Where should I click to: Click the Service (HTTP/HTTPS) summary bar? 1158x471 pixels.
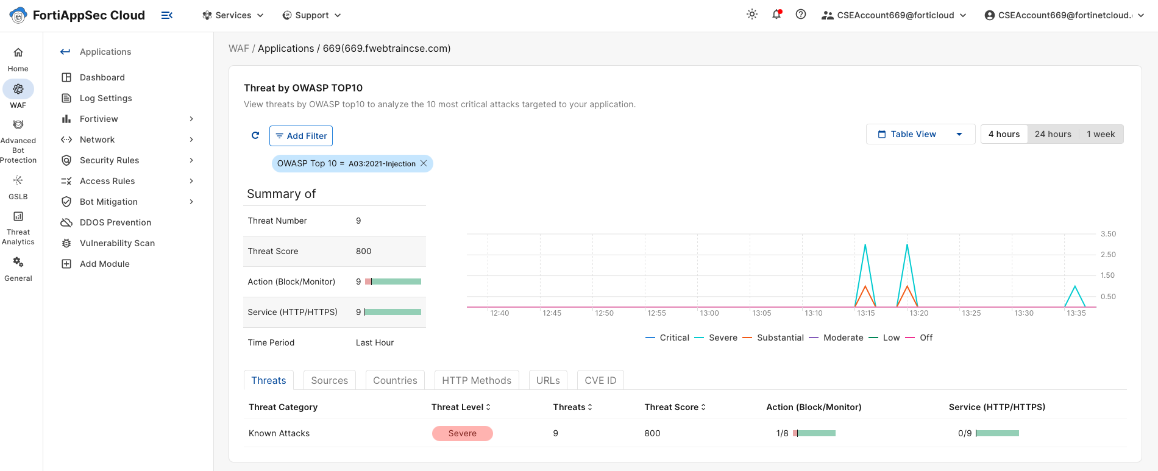393,312
